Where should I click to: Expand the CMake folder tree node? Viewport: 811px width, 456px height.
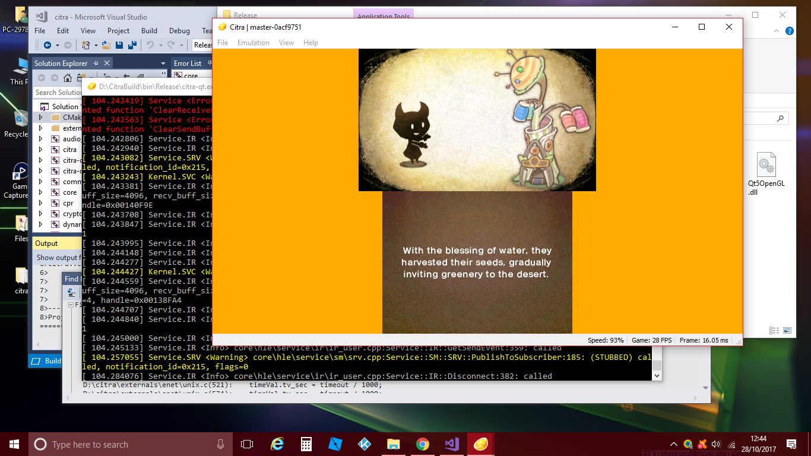coord(40,118)
